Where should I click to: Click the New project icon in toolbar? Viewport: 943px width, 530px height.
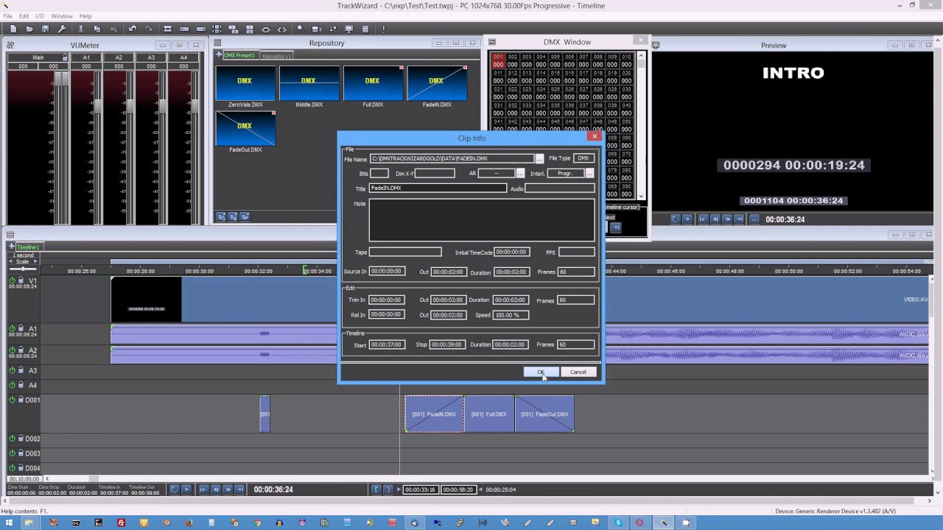[13, 29]
